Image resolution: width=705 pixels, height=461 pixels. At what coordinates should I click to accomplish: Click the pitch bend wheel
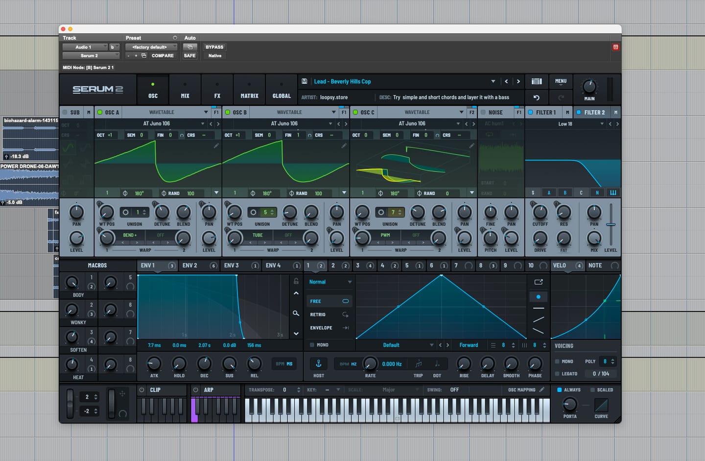70,404
